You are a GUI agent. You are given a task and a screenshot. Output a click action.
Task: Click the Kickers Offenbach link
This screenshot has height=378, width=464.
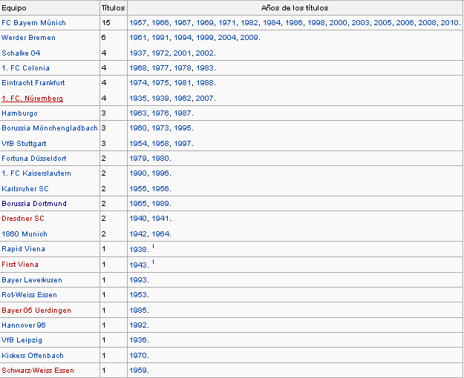click(x=33, y=356)
